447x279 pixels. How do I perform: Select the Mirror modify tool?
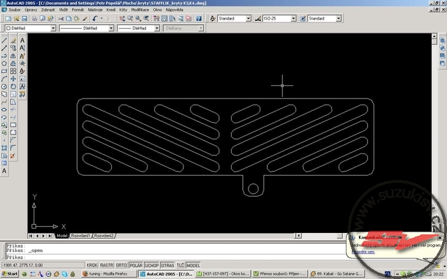pyautogui.click(x=13, y=56)
